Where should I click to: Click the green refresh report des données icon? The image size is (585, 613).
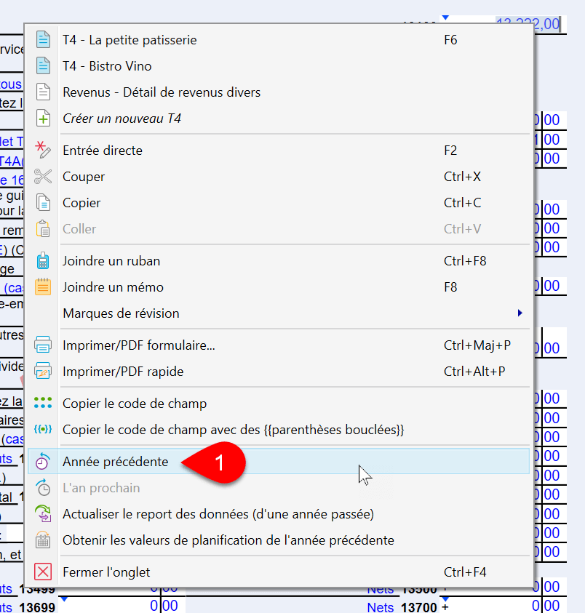click(43, 513)
